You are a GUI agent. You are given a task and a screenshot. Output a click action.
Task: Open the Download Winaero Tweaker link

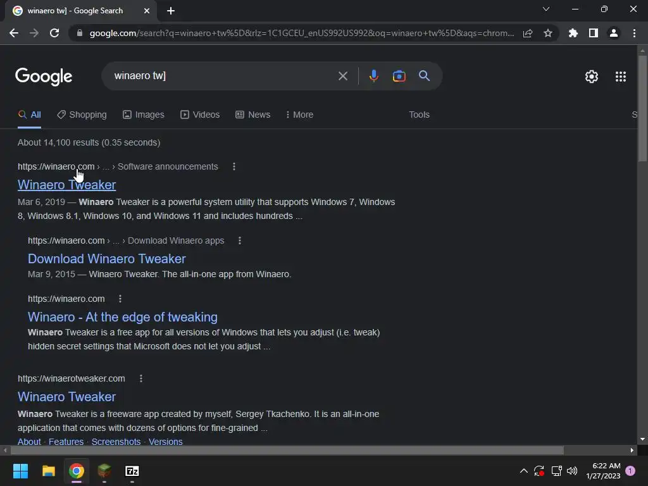point(106,259)
